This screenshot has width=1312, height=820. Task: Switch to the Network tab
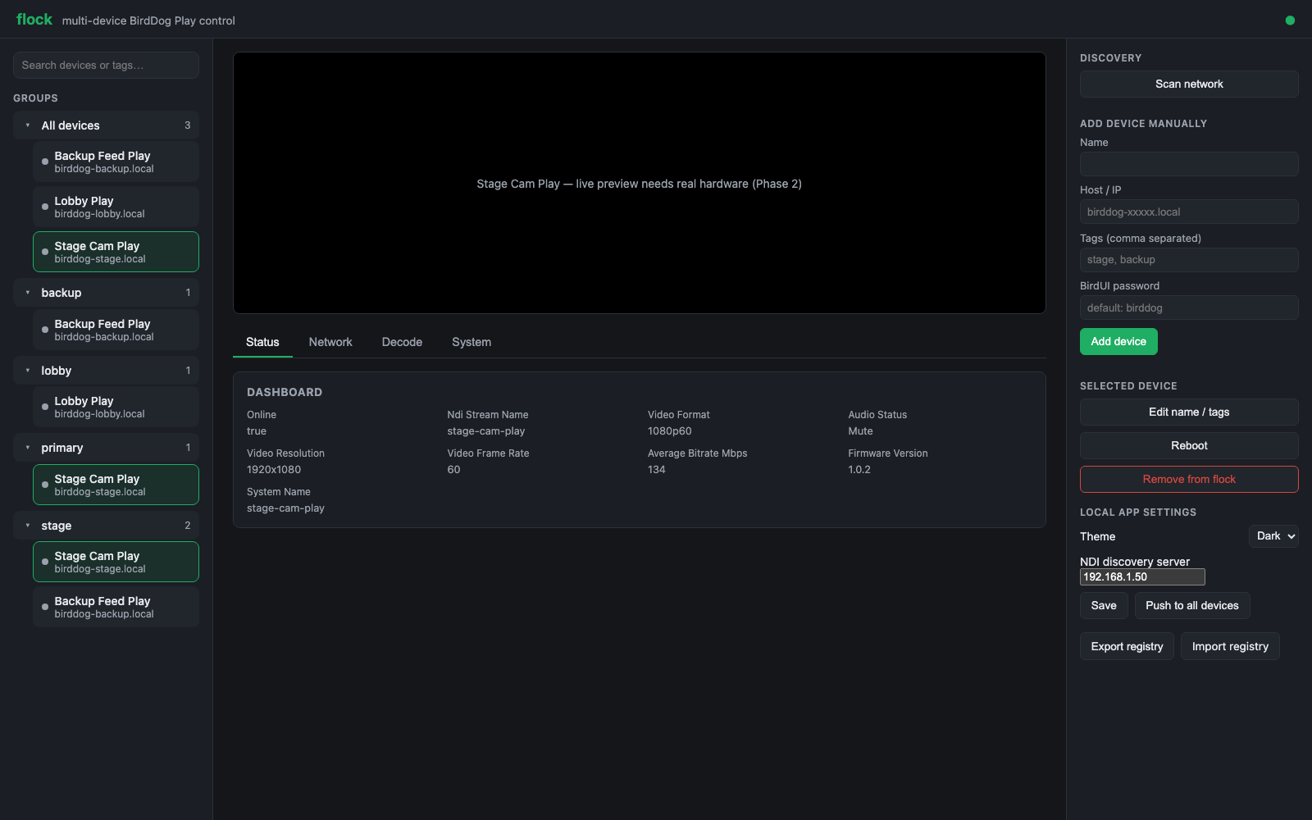[x=330, y=342]
